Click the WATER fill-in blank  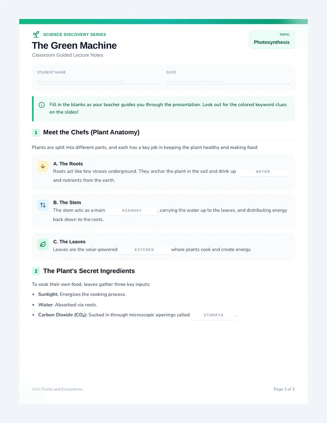click(263, 172)
